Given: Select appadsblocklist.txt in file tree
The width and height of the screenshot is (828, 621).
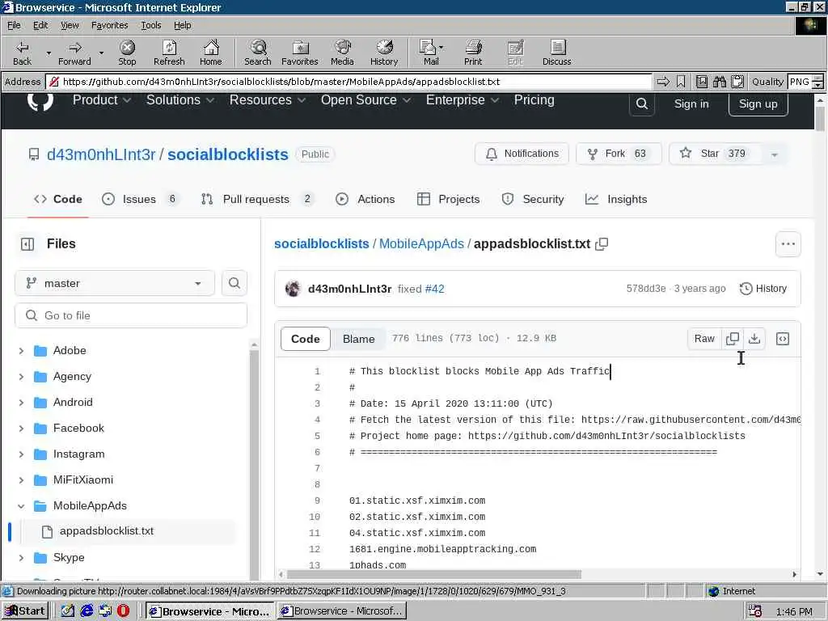Looking at the screenshot, I should click(x=106, y=531).
